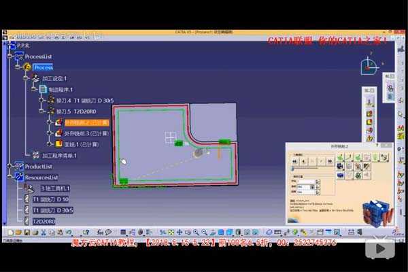This screenshot has width=408, height=272.
Task: Click the Undo arrow icon
Action: click(69, 232)
